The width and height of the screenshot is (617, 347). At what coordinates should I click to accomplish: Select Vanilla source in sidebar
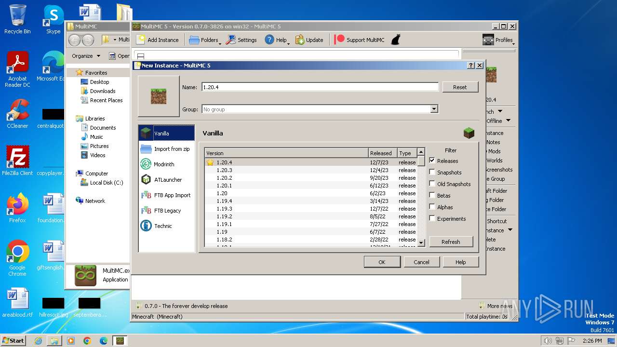click(x=166, y=133)
